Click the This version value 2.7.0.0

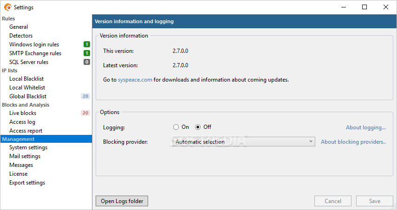[x=180, y=51]
